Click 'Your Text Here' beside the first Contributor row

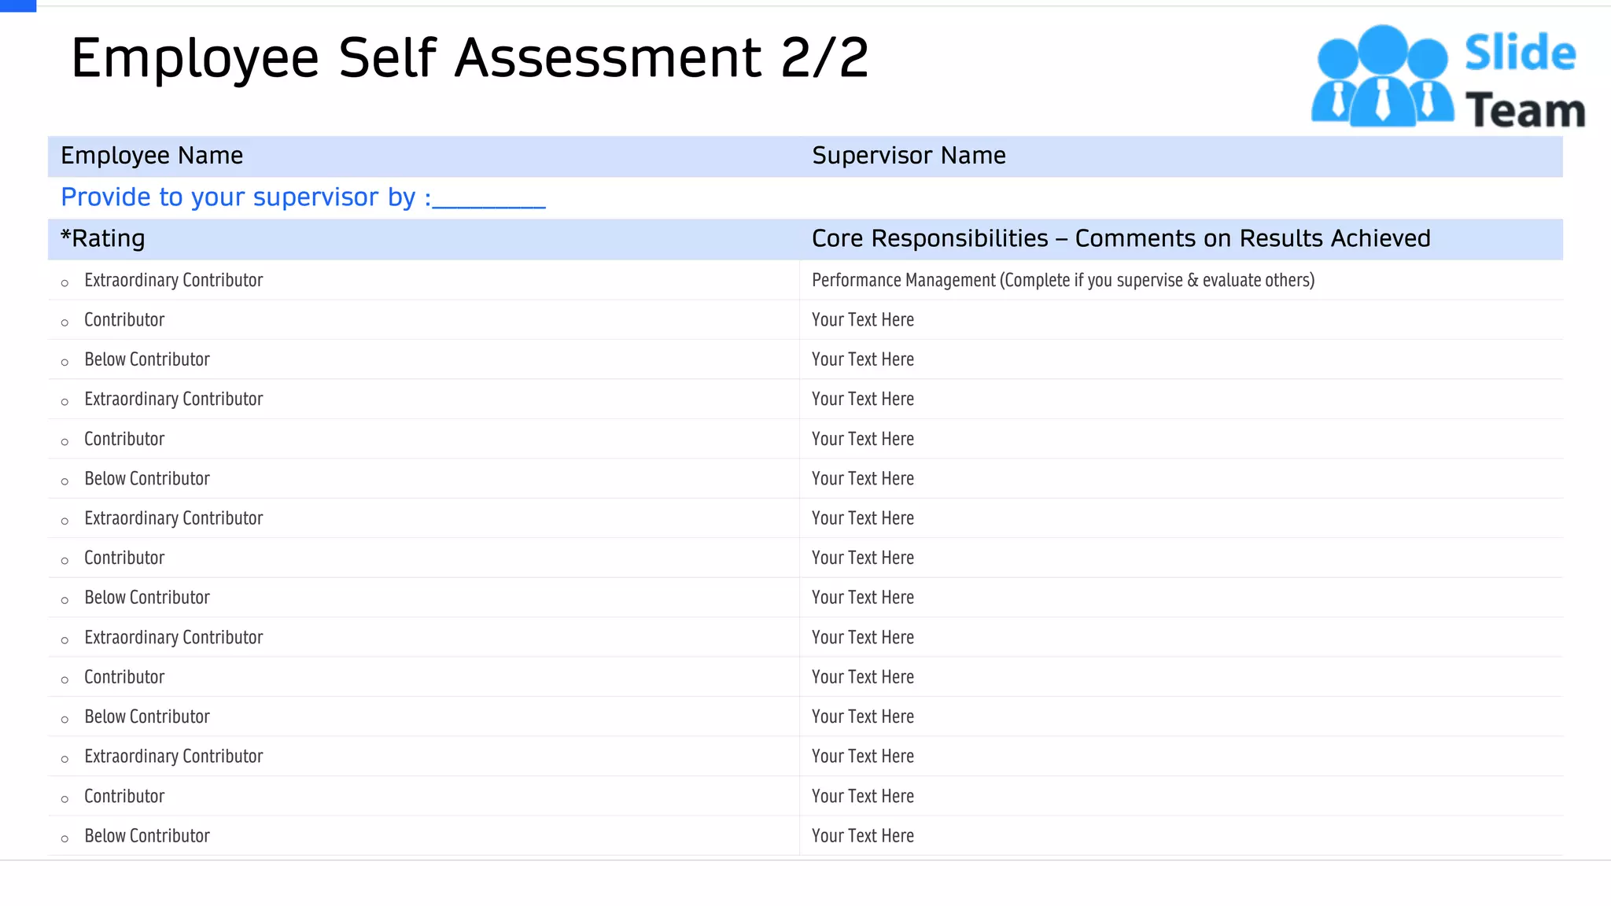[x=863, y=320]
